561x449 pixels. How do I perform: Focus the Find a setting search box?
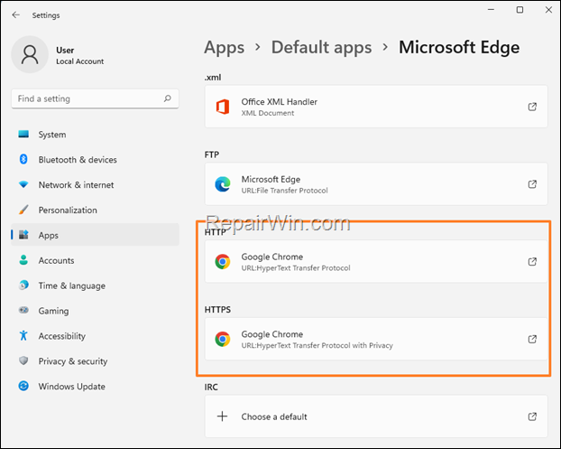pyautogui.click(x=96, y=98)
